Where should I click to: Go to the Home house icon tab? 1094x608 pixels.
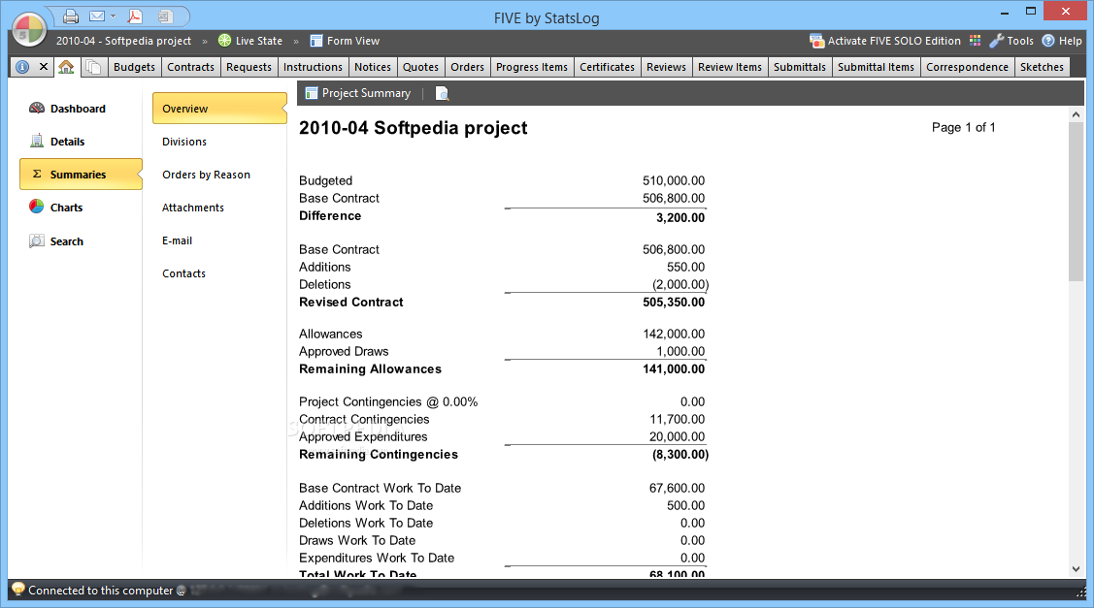[x=66, y=67]
